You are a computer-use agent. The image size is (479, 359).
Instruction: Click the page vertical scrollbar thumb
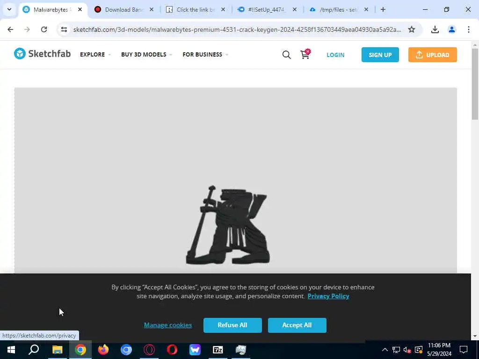[x=475, y=84]
